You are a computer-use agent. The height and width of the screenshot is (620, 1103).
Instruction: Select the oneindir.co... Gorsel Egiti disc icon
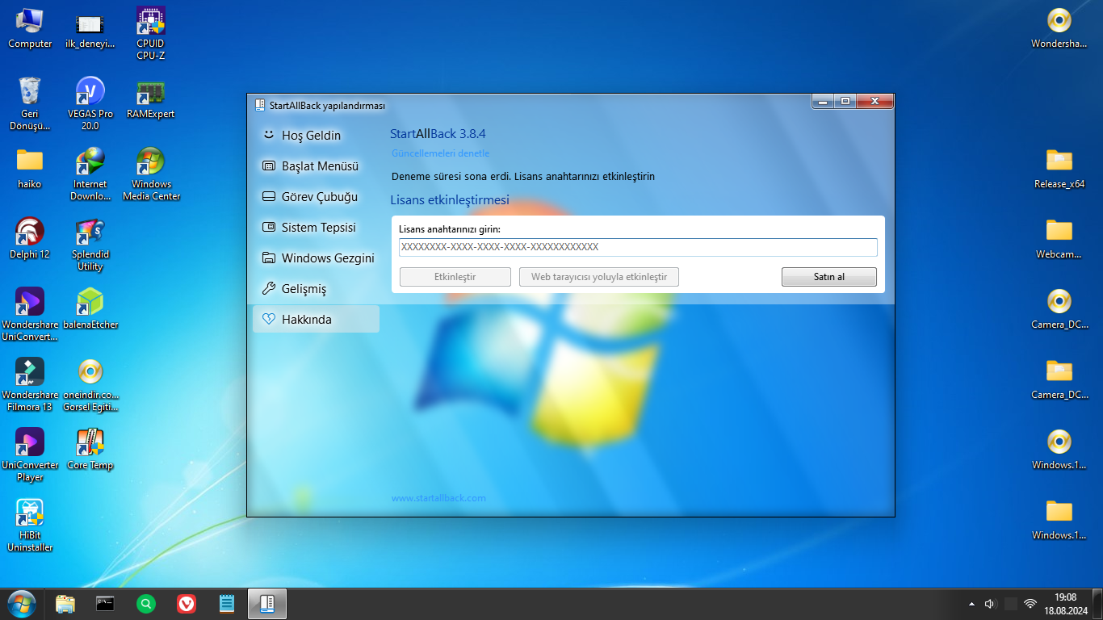90,384
